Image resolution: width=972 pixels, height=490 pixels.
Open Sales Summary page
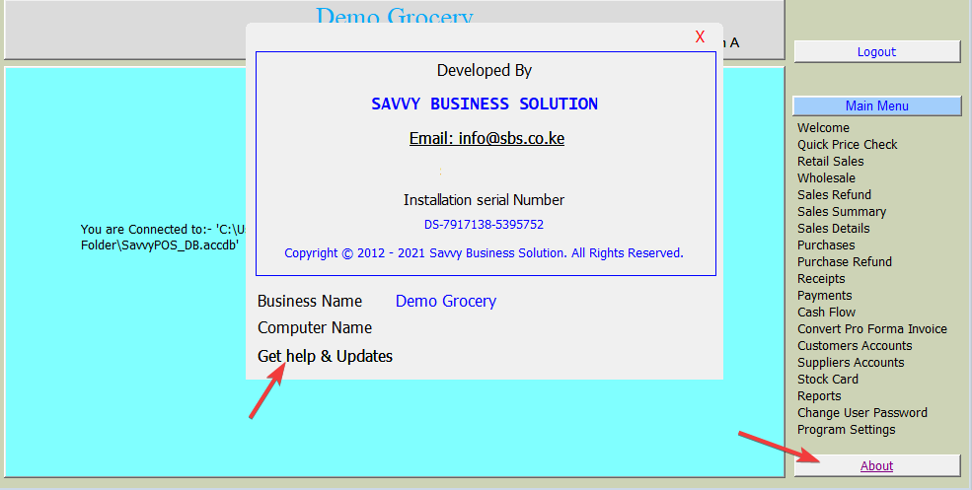[842, 212]
